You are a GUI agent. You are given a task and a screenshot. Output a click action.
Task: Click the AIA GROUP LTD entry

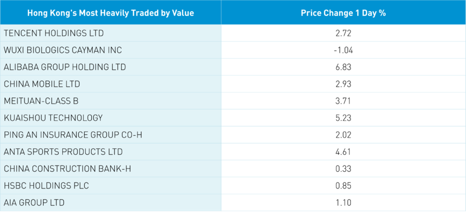coord(34,202)
